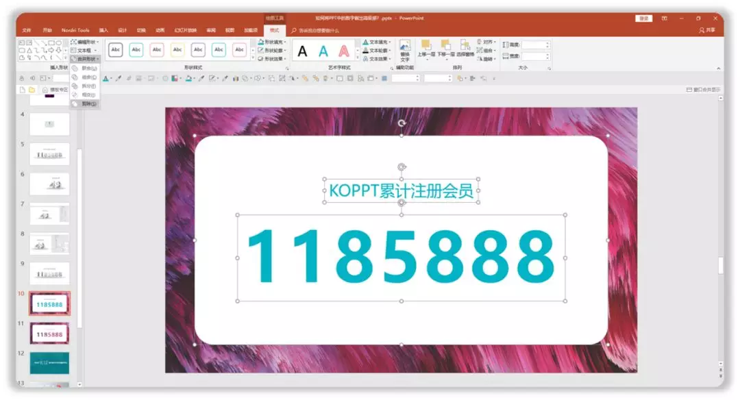Click the teal fill bucket icon in quick toolbar
This screenshot has width=740, height=400.
(x=188, y=78)
